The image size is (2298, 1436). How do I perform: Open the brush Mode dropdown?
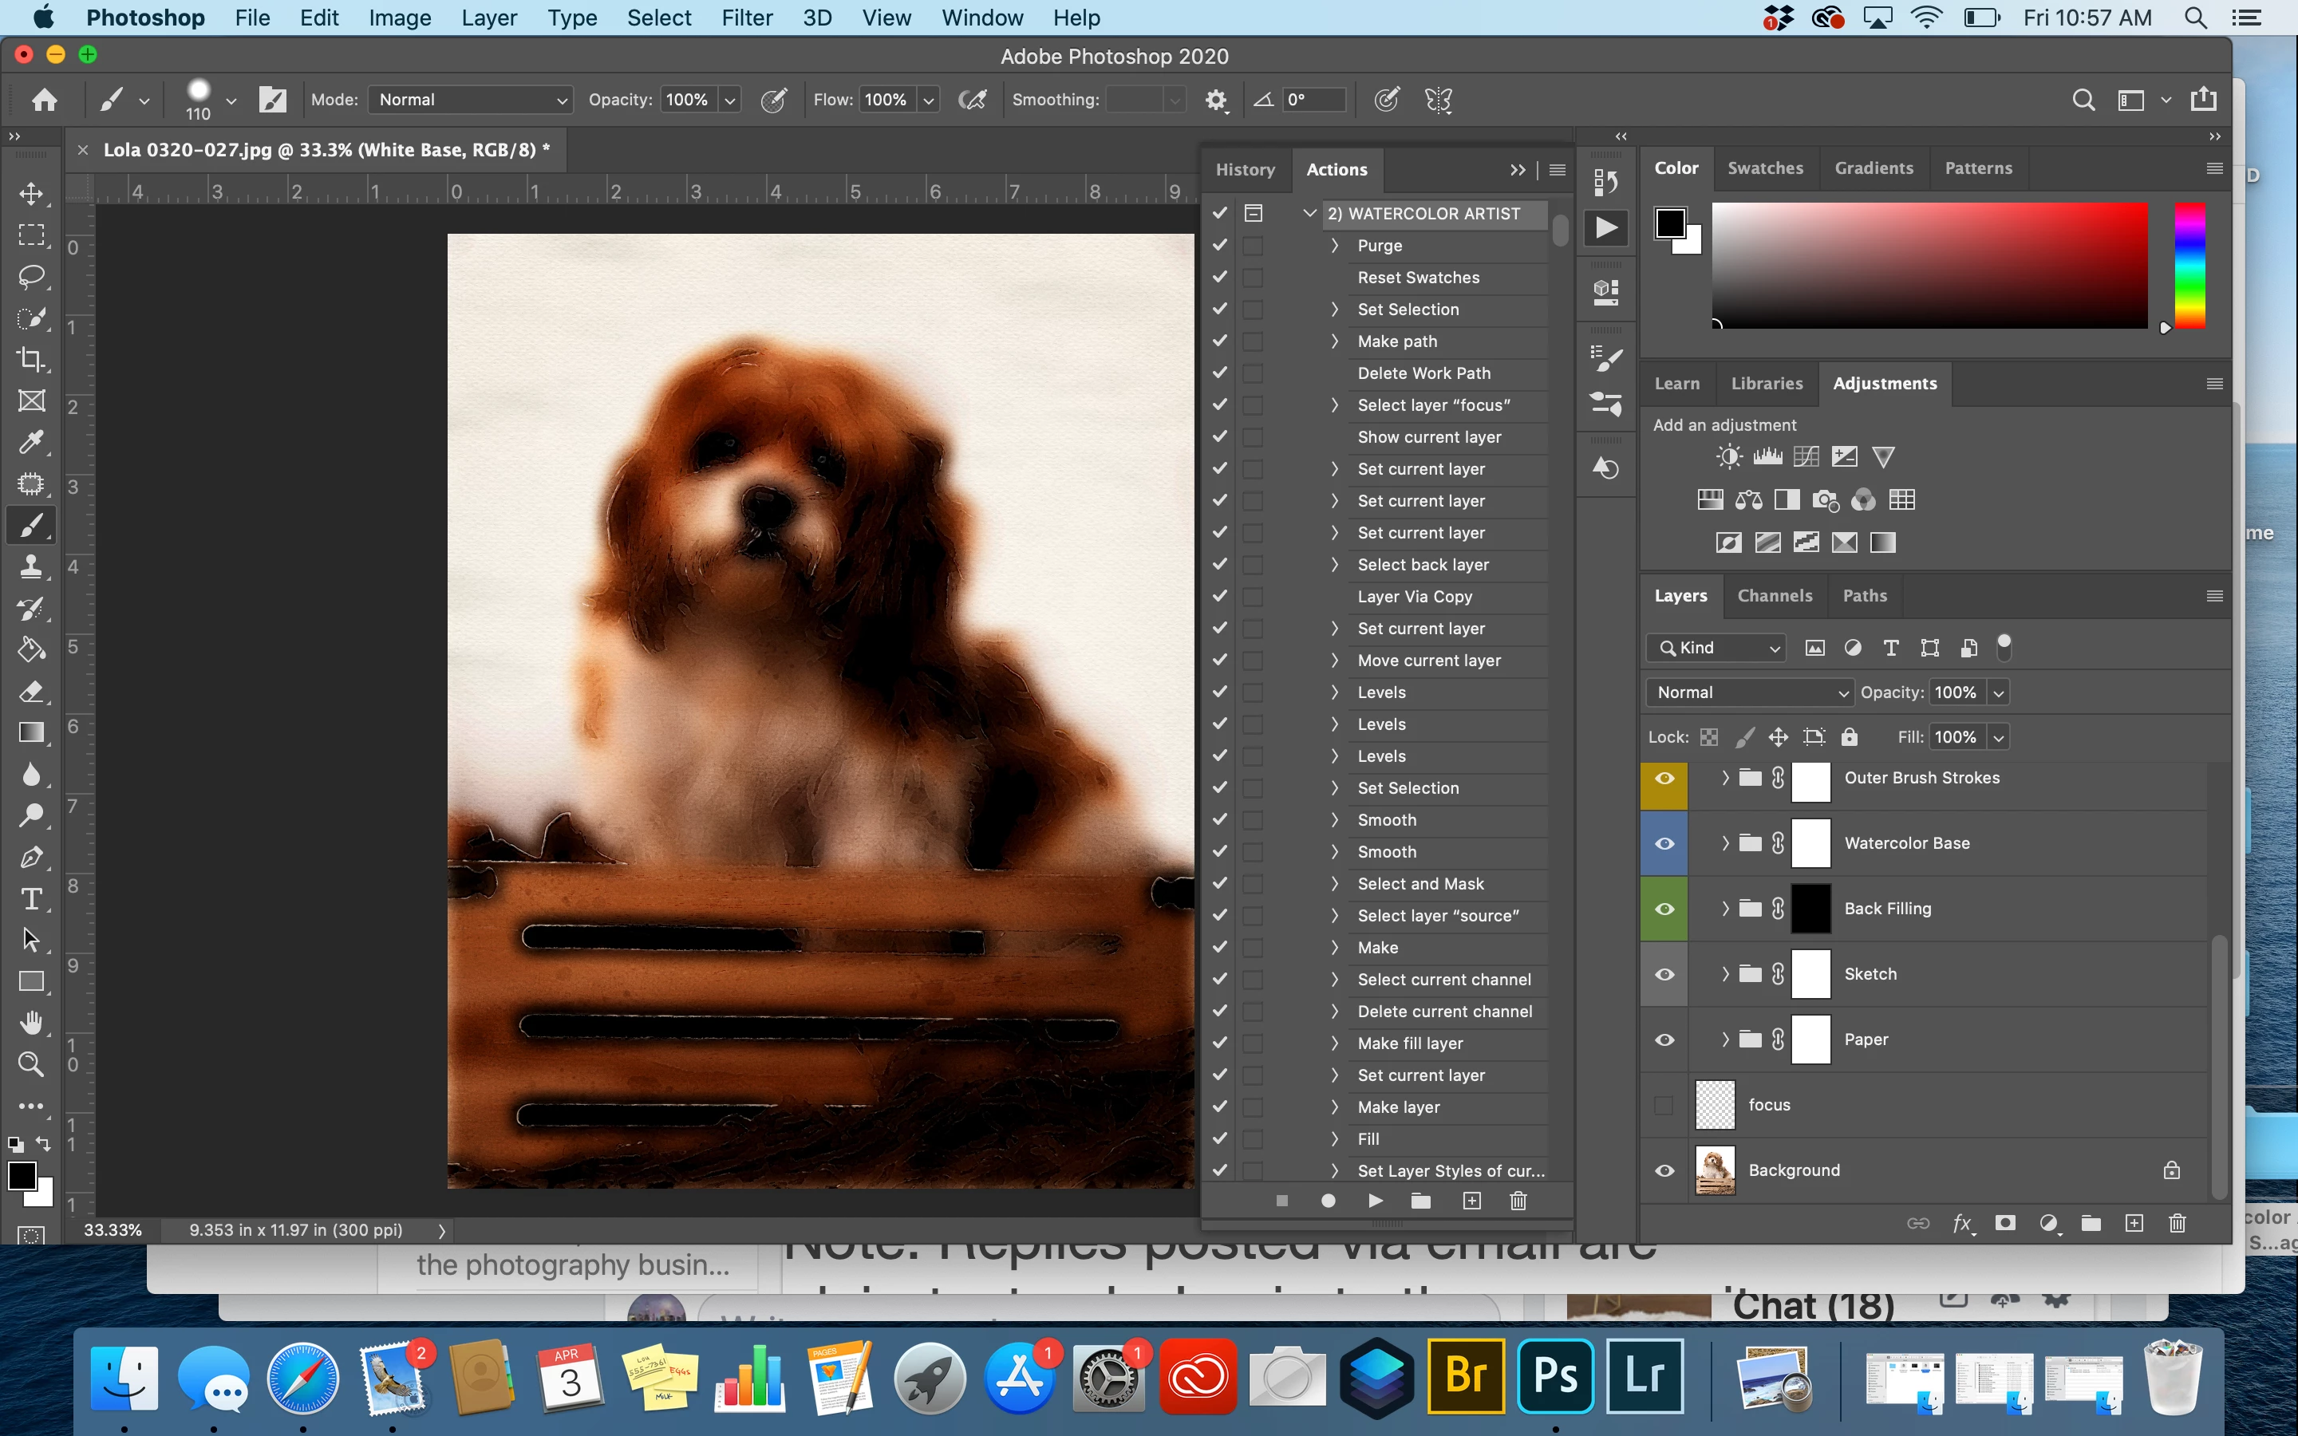pyautogui.click(x=470, y=100)
